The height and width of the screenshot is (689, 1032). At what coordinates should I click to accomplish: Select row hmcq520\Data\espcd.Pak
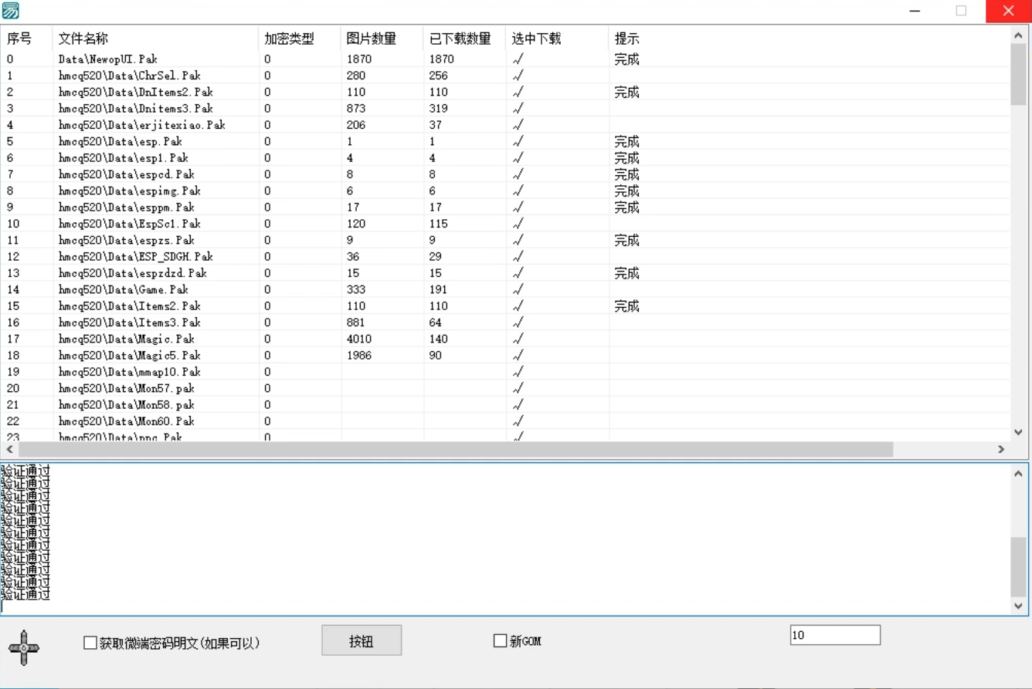point(505,174)
